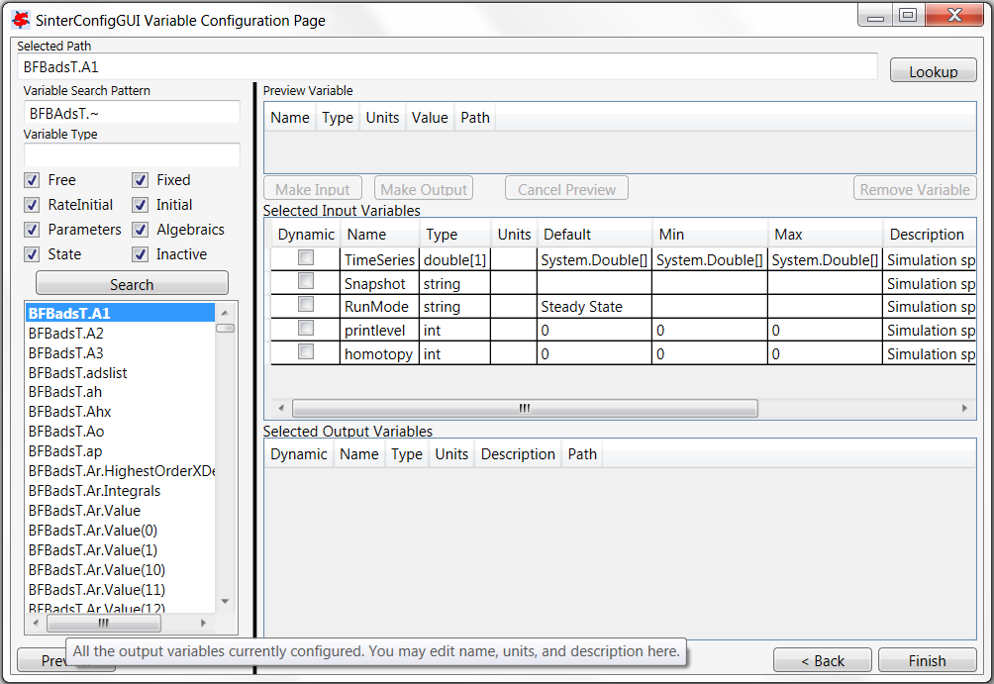The width and height of the screenshot is (994, 684).
Task: Click input table scroll-right arrow
Action: point(964,408)
